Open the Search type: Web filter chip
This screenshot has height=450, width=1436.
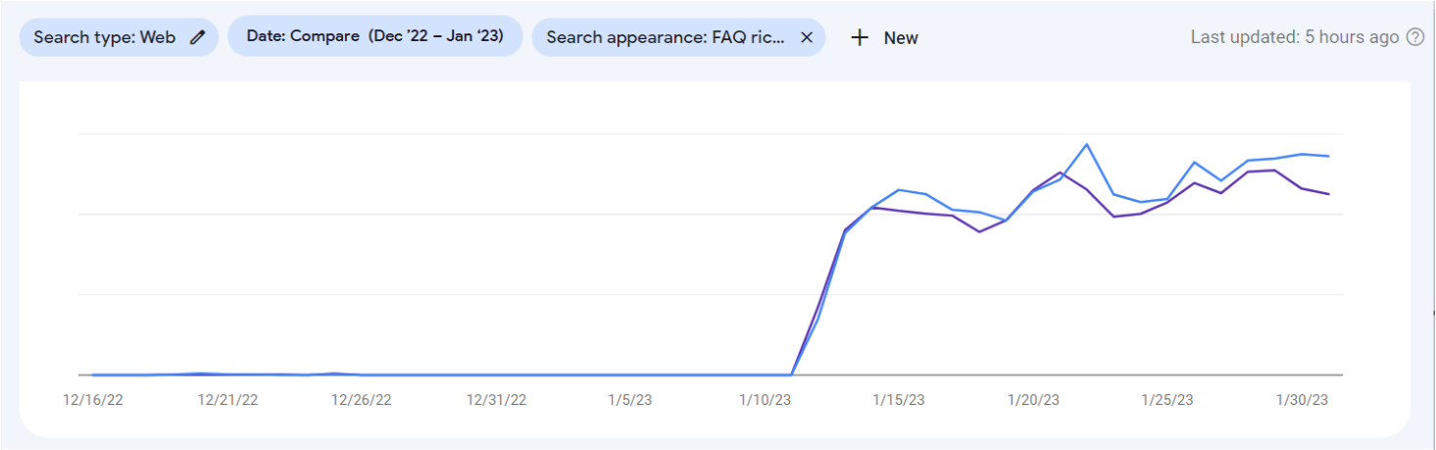coord(119,37)
